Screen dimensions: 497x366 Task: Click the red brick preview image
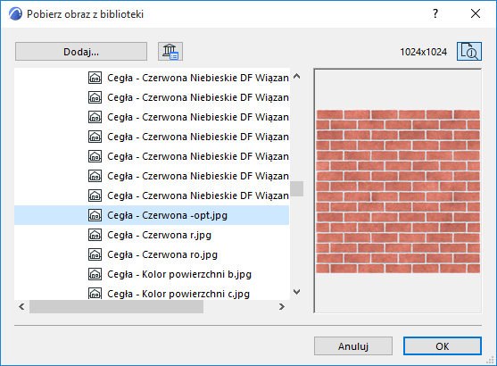tap(398, 191)
